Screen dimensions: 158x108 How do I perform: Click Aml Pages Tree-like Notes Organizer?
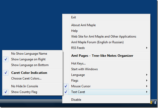tap(106, 56)
